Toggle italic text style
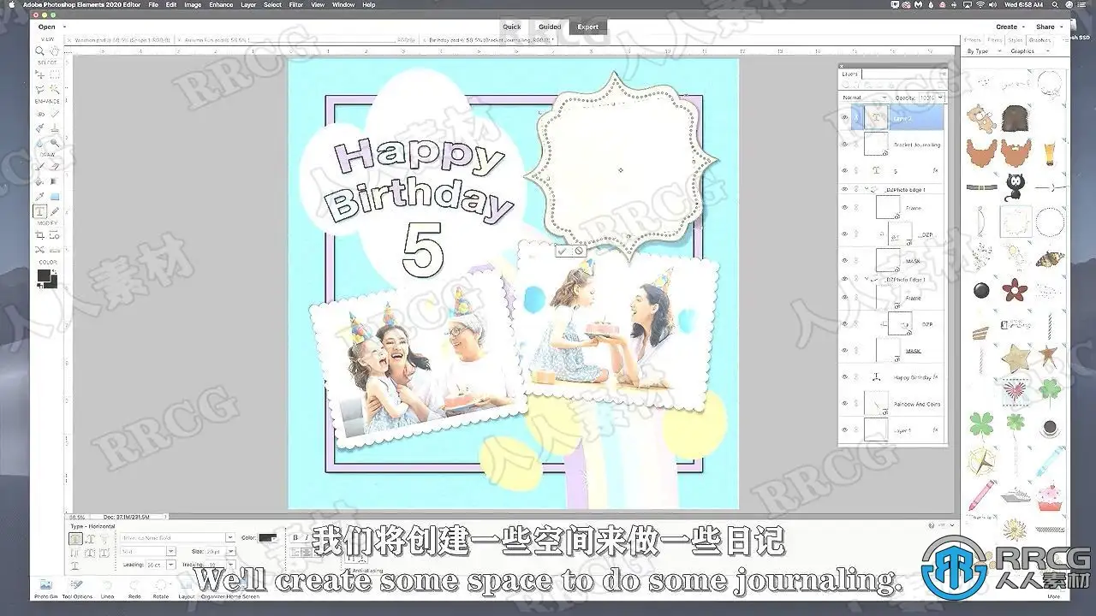Screen dimensions: 1096x616 click(307, 538)
